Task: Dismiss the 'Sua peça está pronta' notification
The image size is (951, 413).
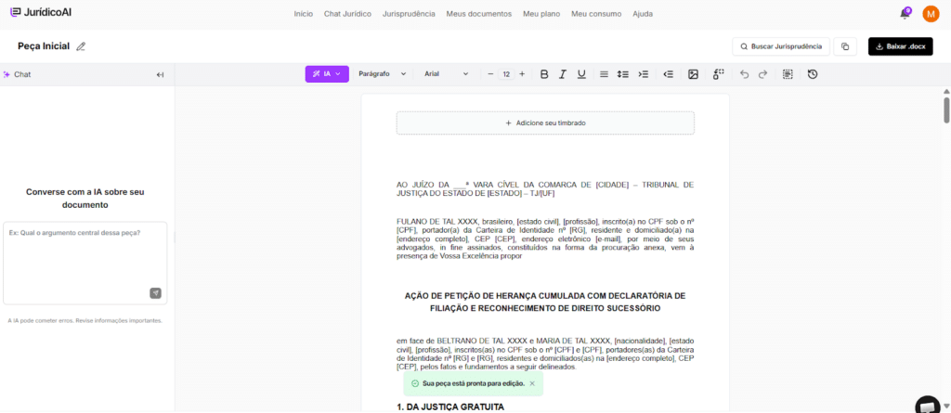Action: (x=532, y=383)
